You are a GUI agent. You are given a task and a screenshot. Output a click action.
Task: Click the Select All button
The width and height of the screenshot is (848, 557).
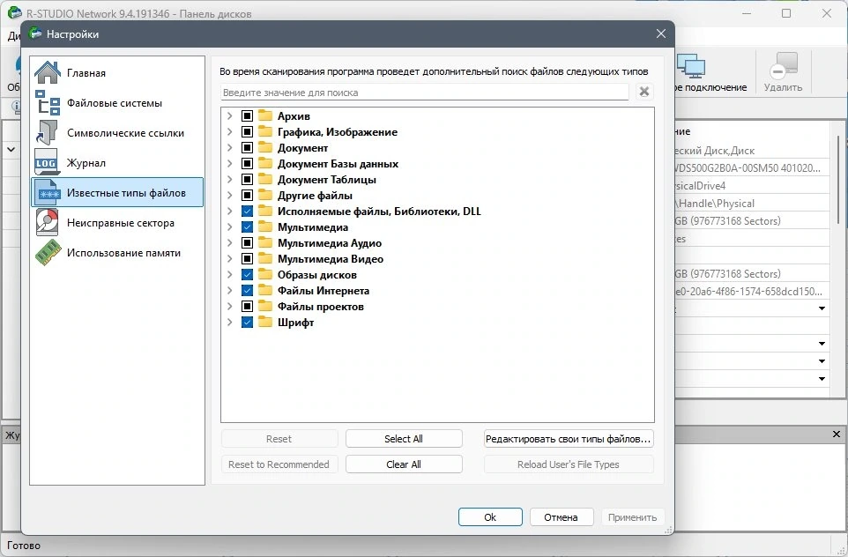point(404,439)
